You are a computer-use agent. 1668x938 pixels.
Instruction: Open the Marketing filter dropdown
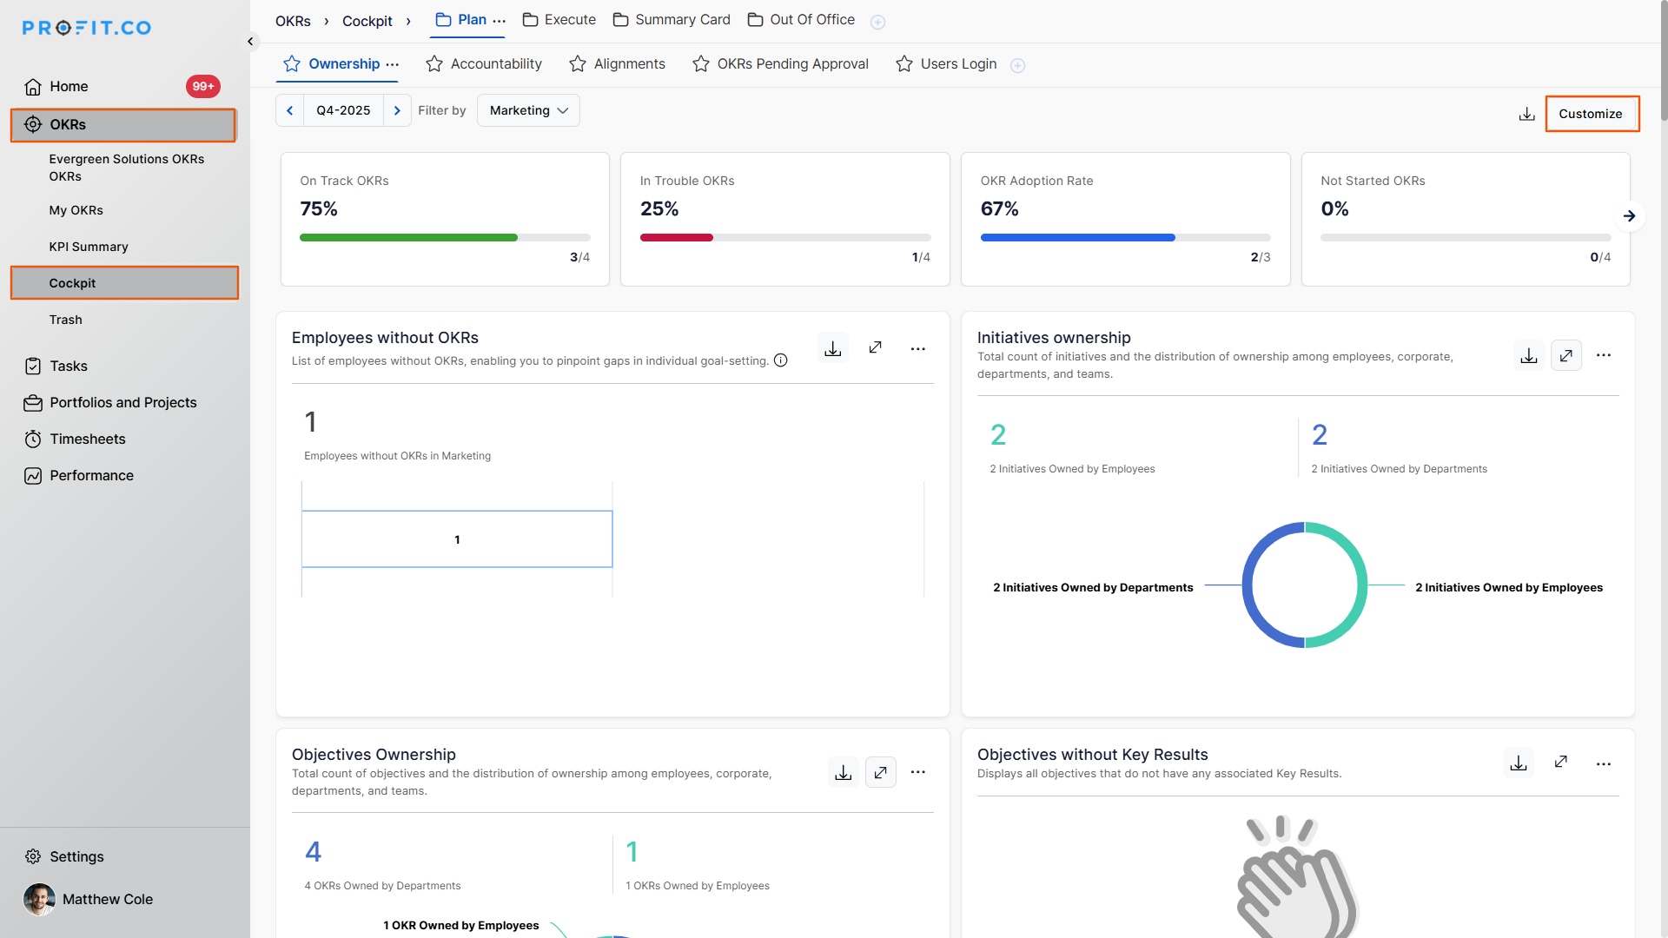527,110
